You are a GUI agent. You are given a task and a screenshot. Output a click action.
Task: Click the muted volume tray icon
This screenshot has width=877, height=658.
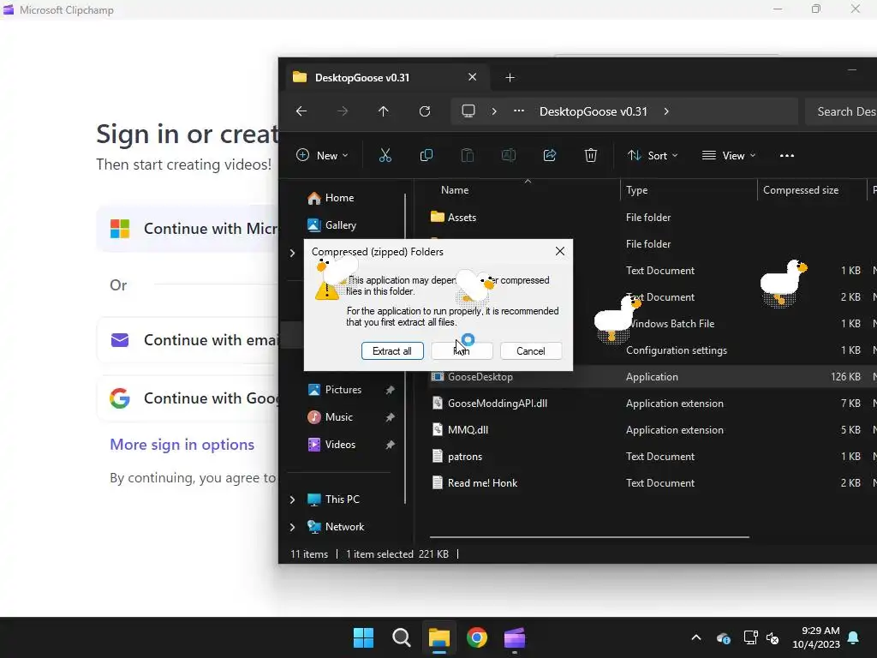773,637
